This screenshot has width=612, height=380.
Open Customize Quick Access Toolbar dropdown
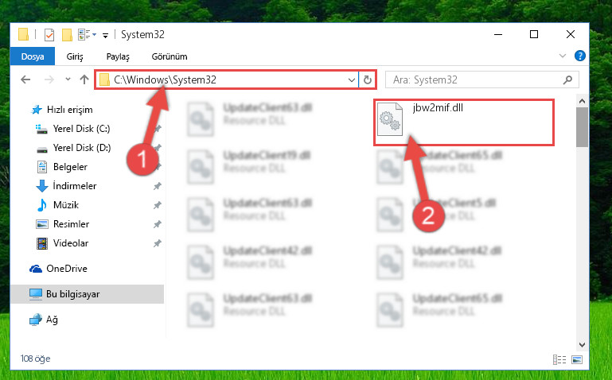coord(105,36)
